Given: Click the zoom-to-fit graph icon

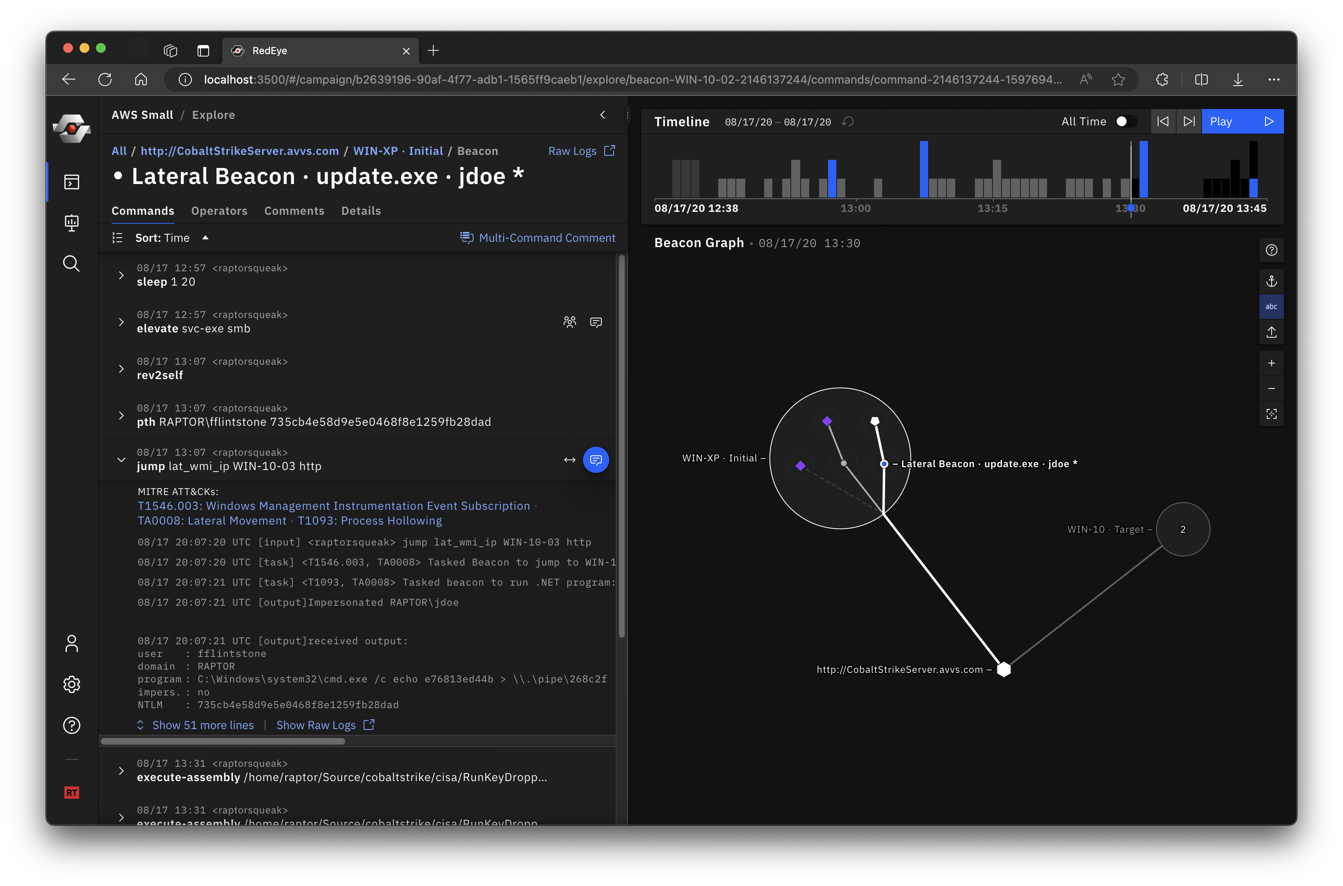Looking at the screenshot, I should [1271, 414].
